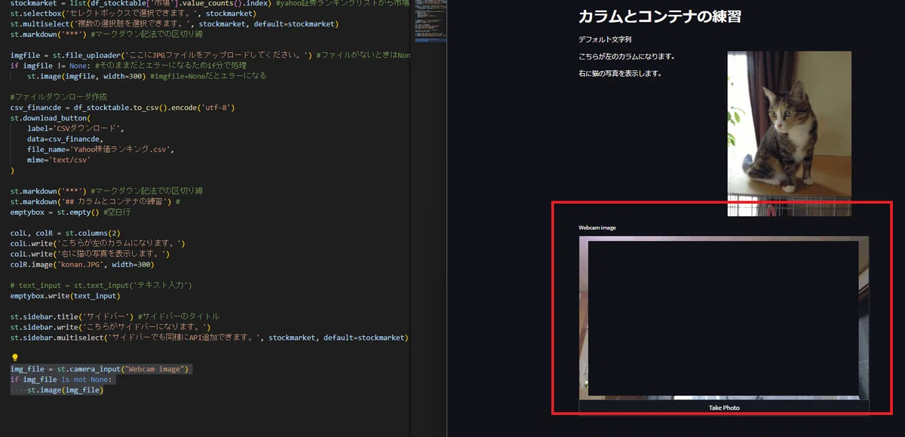Click the Take Photo button

(724, 408)
